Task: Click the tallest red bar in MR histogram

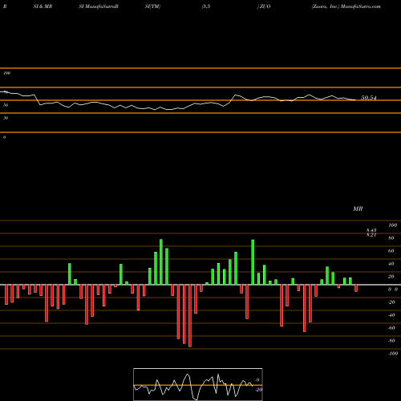Action: (190, 316)
